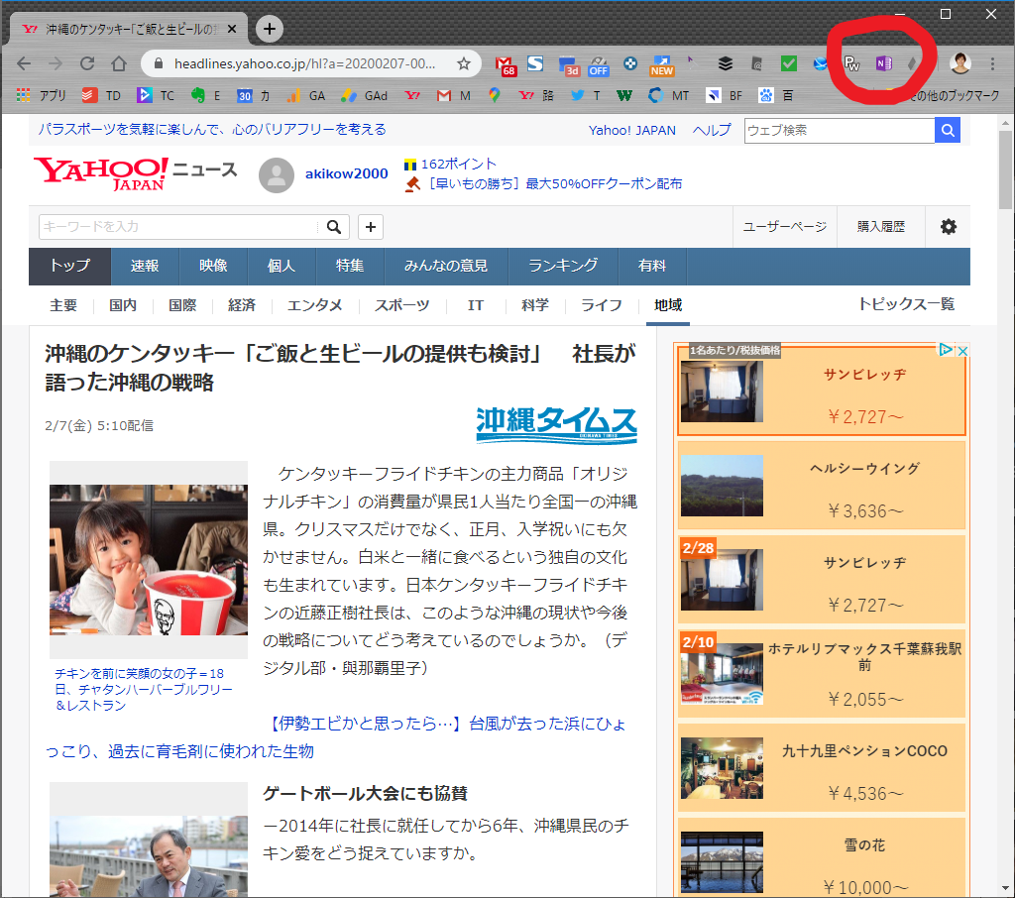Open the Chrome three-dot menu
This screenshot has height=898, width=1015.
pos(992,63)
